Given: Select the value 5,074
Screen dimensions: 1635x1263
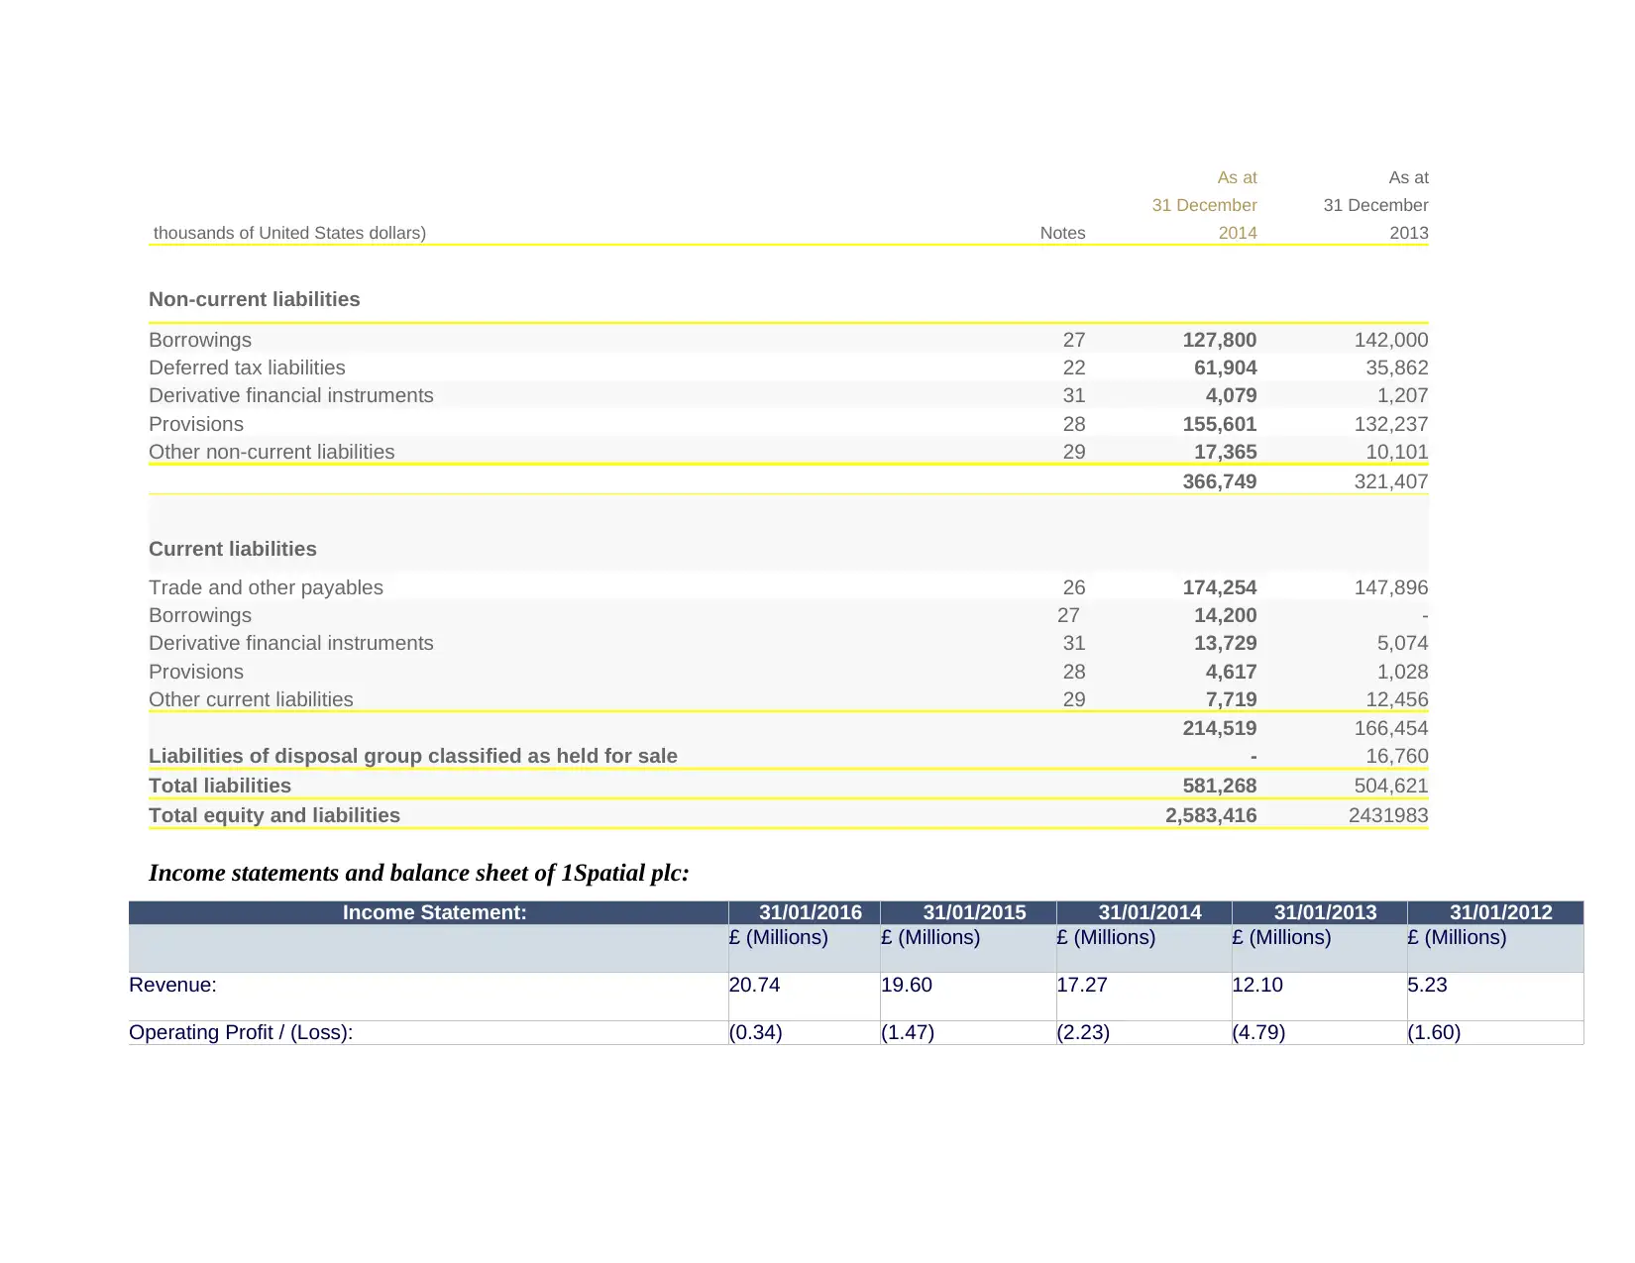Looking at the screenshot, I should [x=1402, y=643].
